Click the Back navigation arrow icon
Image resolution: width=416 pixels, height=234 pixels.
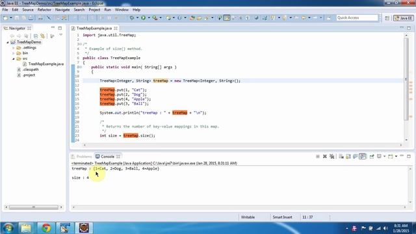304,18
